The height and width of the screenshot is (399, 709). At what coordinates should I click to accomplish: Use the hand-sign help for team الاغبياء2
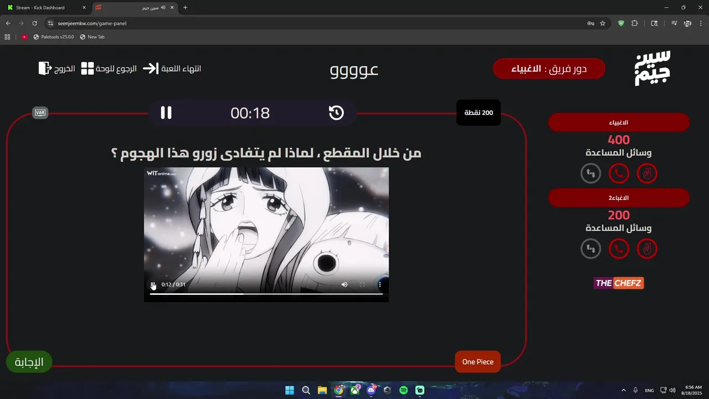(647, 249)
